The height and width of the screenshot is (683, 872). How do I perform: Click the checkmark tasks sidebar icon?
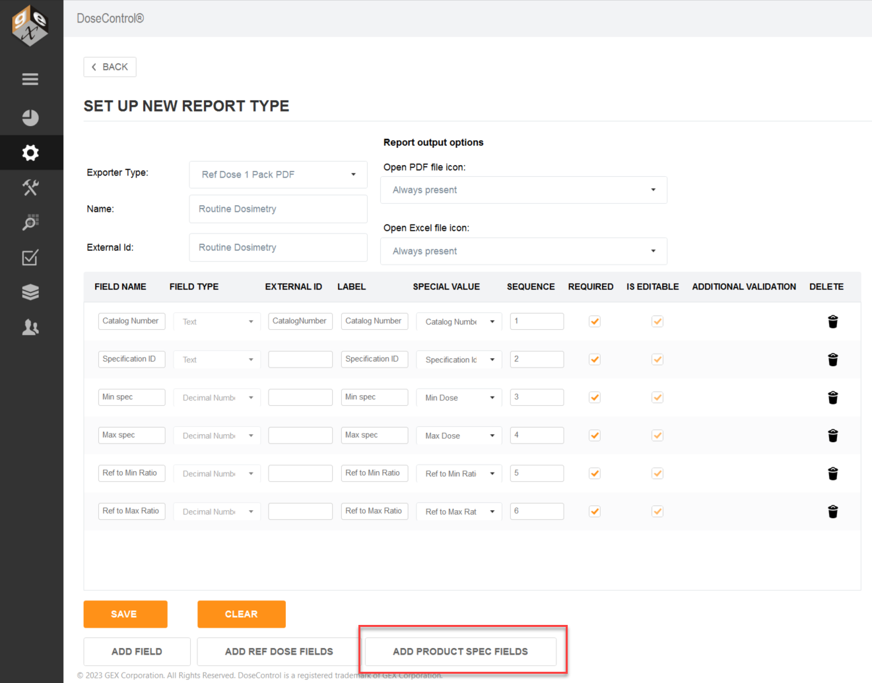[30, 257]
